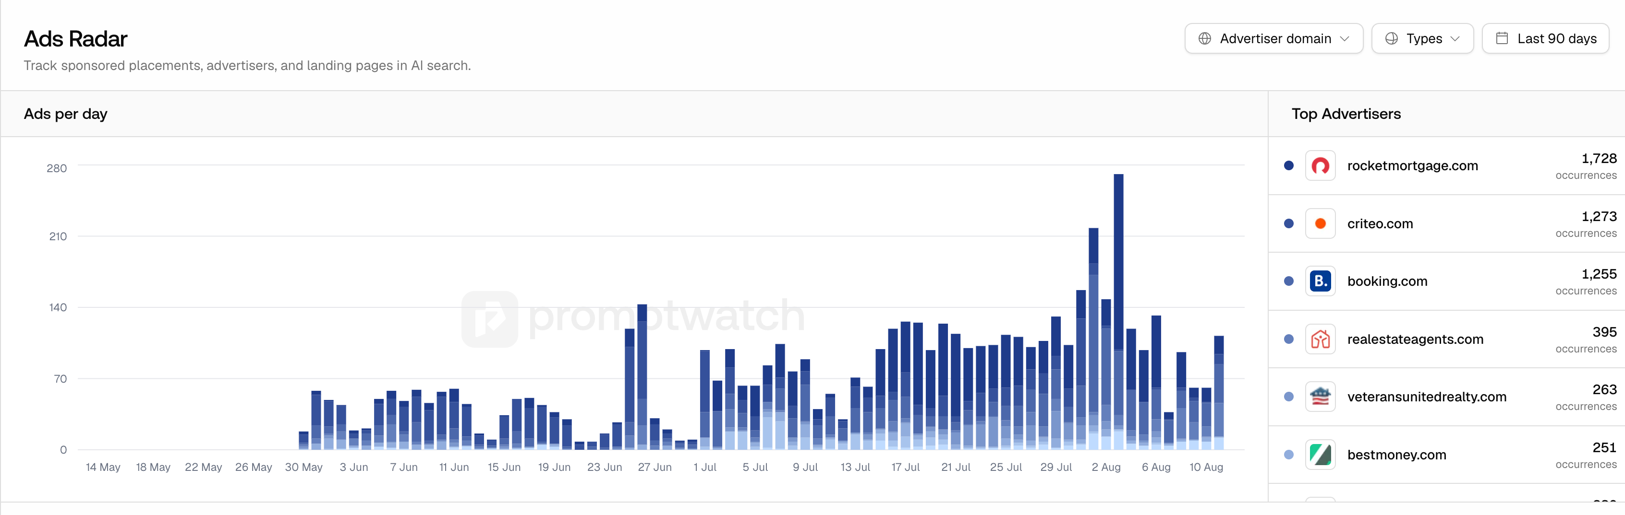
Task: Click the legend color dot for realestateagents.com
Action: point(1288,339)
